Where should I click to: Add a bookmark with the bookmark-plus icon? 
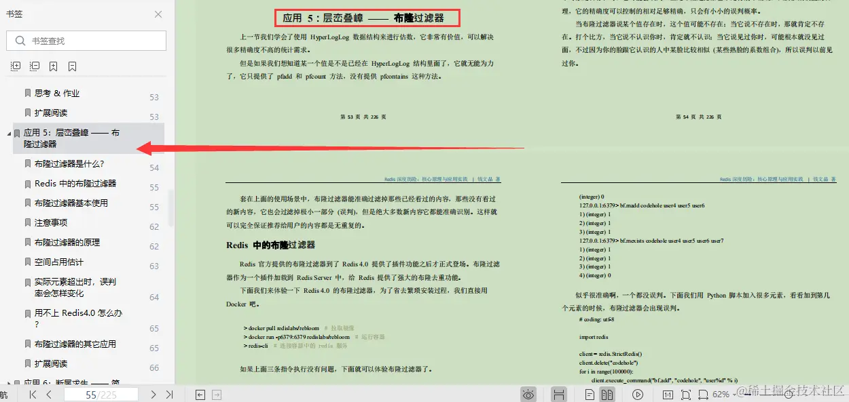52,66
